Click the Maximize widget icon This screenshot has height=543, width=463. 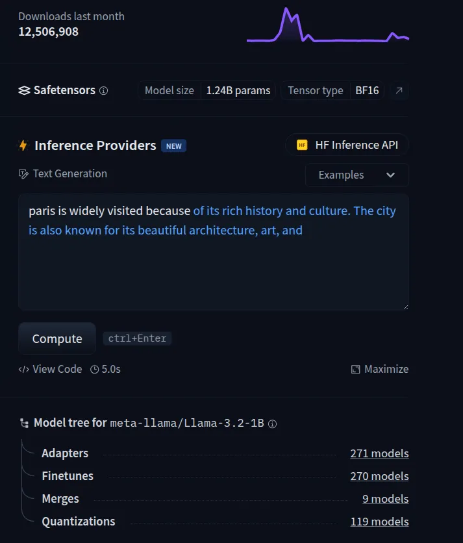(355, 370)
